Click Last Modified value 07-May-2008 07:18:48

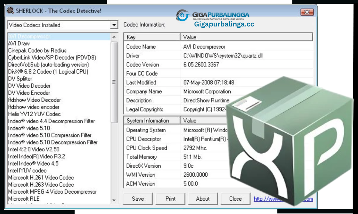[209, 82]
